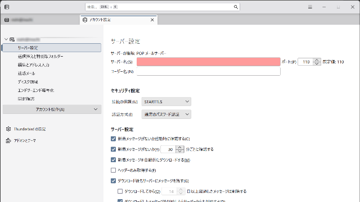Increase the check interval minutes
The height and width of the screenshot is (202, 360).
pos(180,148)
